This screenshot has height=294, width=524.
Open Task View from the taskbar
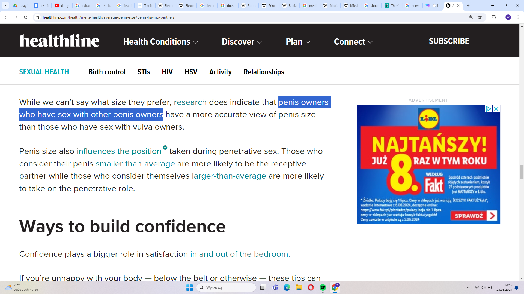click(x=262, y=287)
